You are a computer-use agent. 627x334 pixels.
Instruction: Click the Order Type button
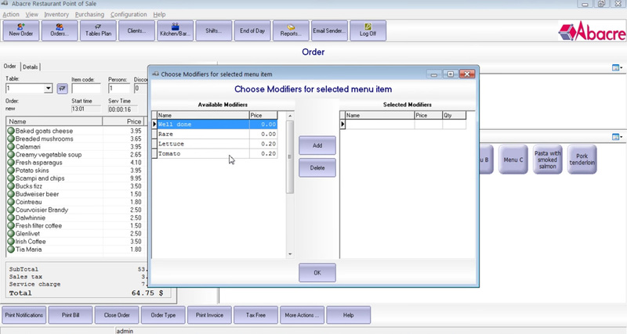tap(163, 315)
